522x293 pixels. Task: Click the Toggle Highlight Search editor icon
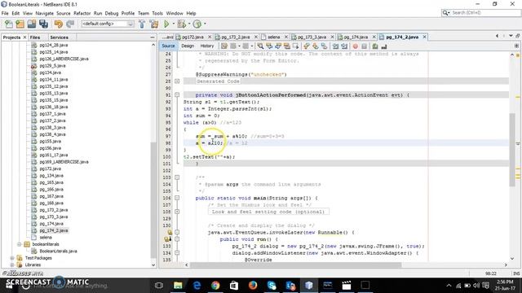click(x=286, y=46)
